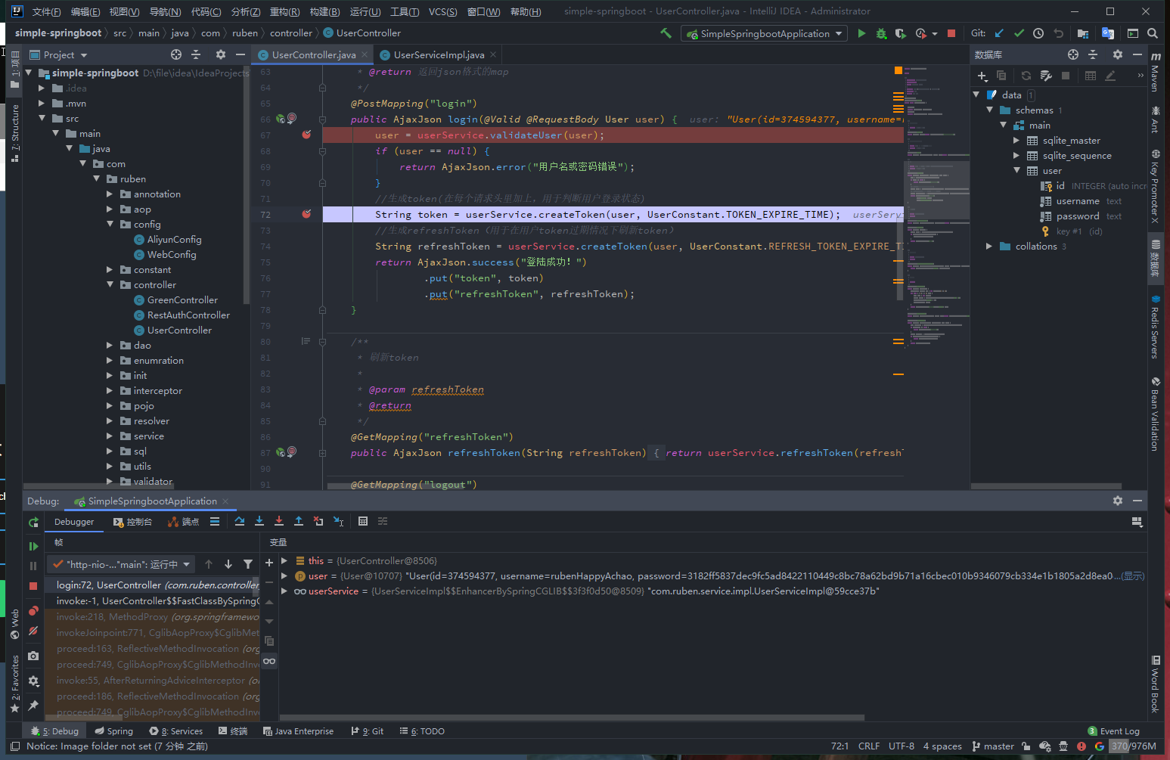Click Git update project arrow icon
The image size is (1170, 760).
tap(999, 33)
